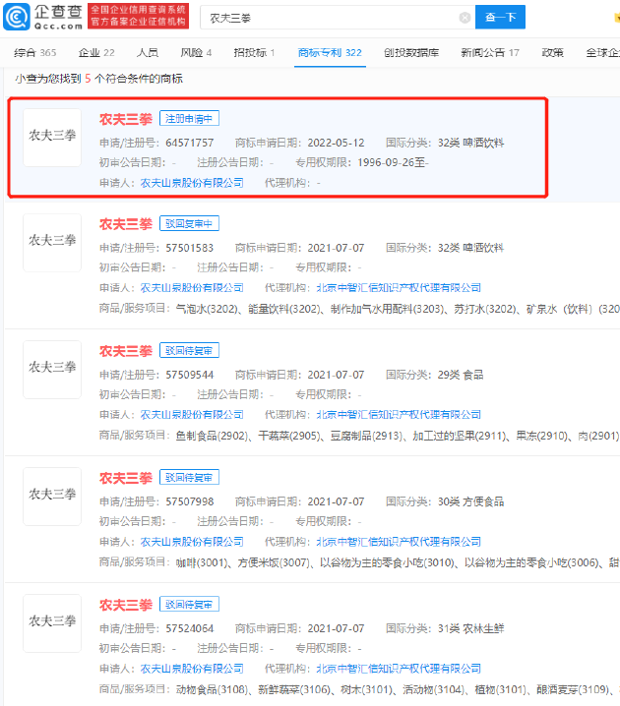The height and width of the screenshot is (706, 620).
Task: Open trademark thumbnail for registration 57501583
Action: click(52, 242)
